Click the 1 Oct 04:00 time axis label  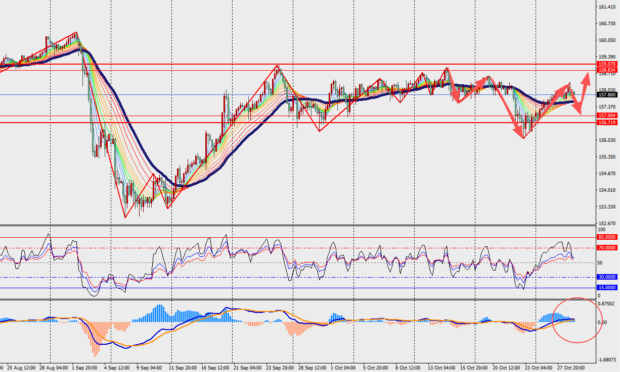pos(344,367)
